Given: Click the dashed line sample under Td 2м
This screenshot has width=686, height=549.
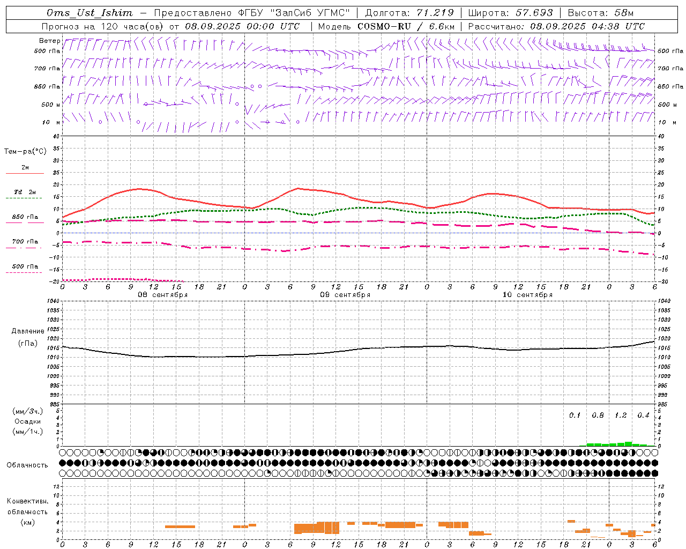Looking at the screenshot, I should click(x=24, y=198).
